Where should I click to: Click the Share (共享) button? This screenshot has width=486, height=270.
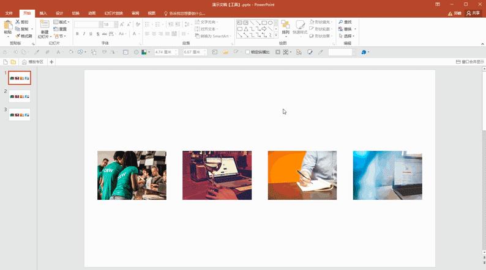click(473, 13)
